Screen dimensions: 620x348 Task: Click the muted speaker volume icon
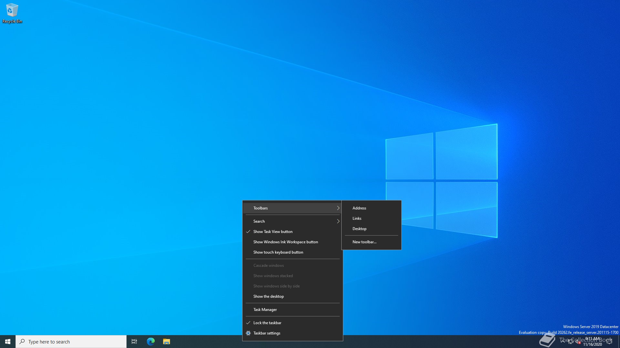point(578,342)
